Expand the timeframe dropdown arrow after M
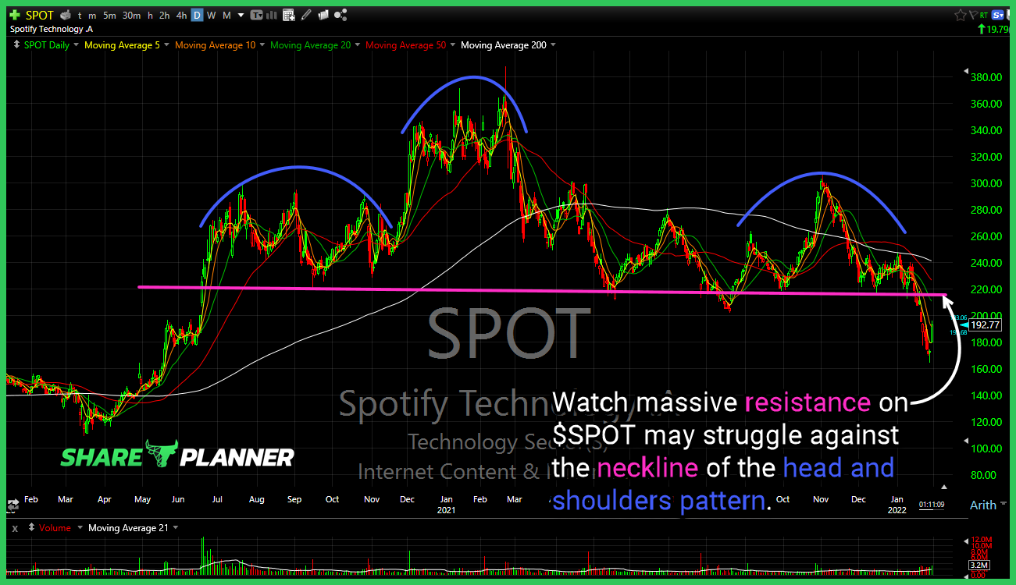 click(x=241, y=15)
